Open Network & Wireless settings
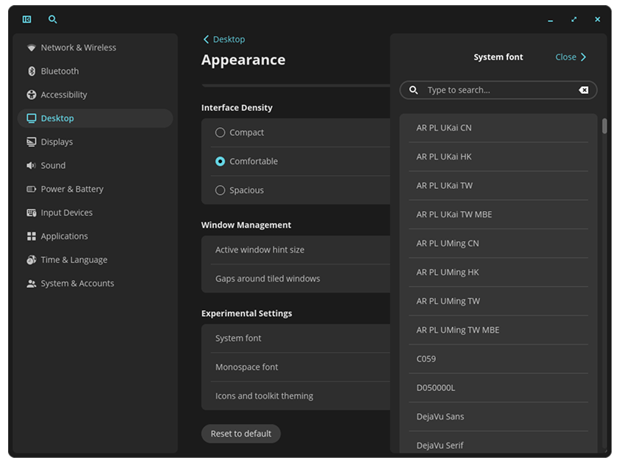The width and height of the screenshot is (619, 463). coord(95,48)
